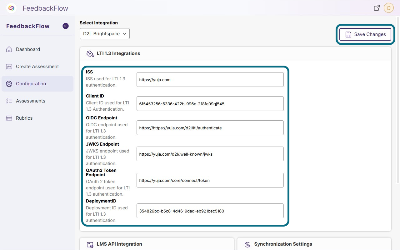Screen dimensions: 400x250
Task: Click the OIDC Endpoint label
Action: [x=102, y=118]
